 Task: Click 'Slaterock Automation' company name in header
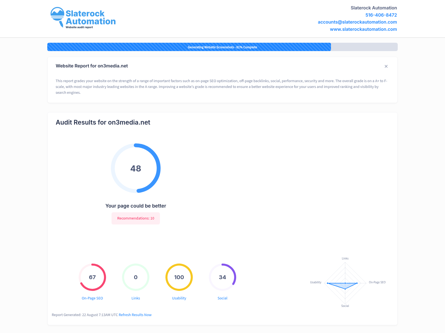(374, 8)
